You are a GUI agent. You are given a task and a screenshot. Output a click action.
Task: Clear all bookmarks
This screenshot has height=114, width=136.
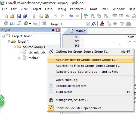point(106,16)
